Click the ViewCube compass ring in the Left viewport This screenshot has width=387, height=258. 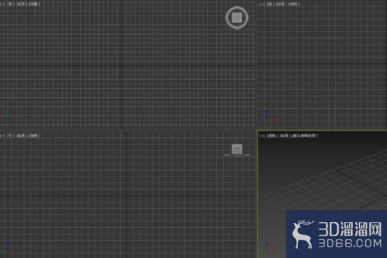point(238,155)
